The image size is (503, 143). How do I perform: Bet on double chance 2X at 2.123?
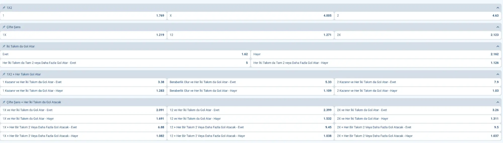418,35
